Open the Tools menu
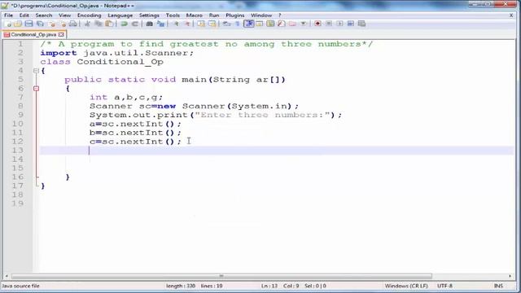The image size is (521, 293). point(173,15)
